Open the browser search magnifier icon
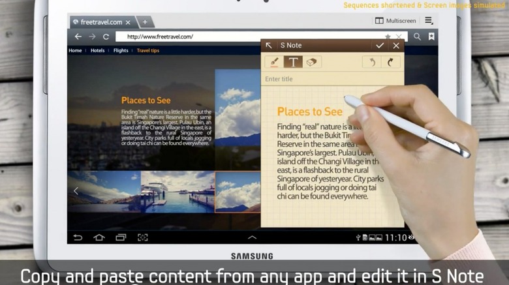509x285 pixels. [417, 37]
